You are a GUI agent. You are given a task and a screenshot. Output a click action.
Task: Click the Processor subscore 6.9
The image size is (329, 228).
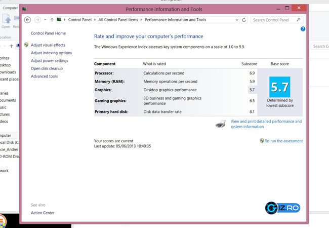coord(252,73)
